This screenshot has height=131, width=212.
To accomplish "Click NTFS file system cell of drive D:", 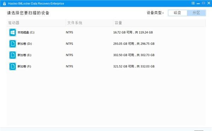I will [70, 44].
